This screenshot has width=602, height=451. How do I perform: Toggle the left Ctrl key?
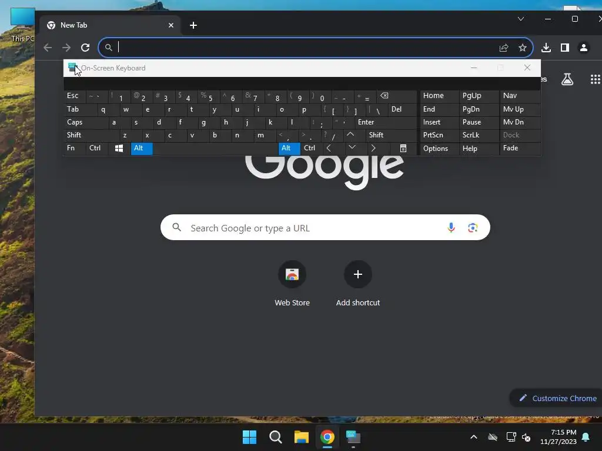coord(97,149)
